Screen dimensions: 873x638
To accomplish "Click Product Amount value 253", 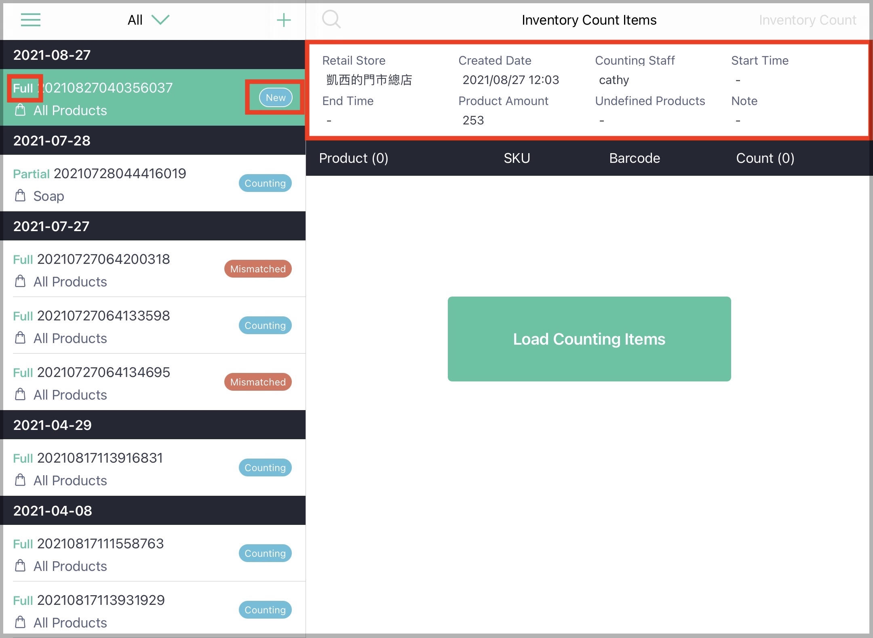I will coord(473,120).
